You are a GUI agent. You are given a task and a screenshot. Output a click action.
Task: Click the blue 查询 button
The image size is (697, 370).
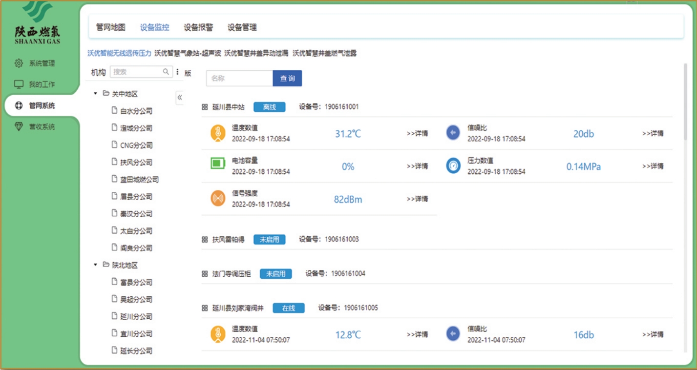click(x=287, y=78)
